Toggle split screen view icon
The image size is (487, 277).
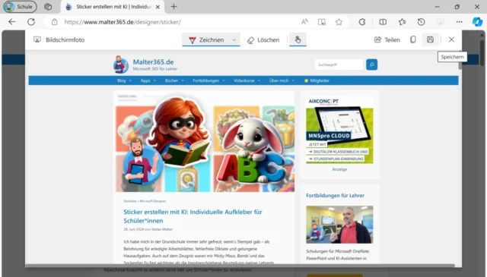point(383,22)
